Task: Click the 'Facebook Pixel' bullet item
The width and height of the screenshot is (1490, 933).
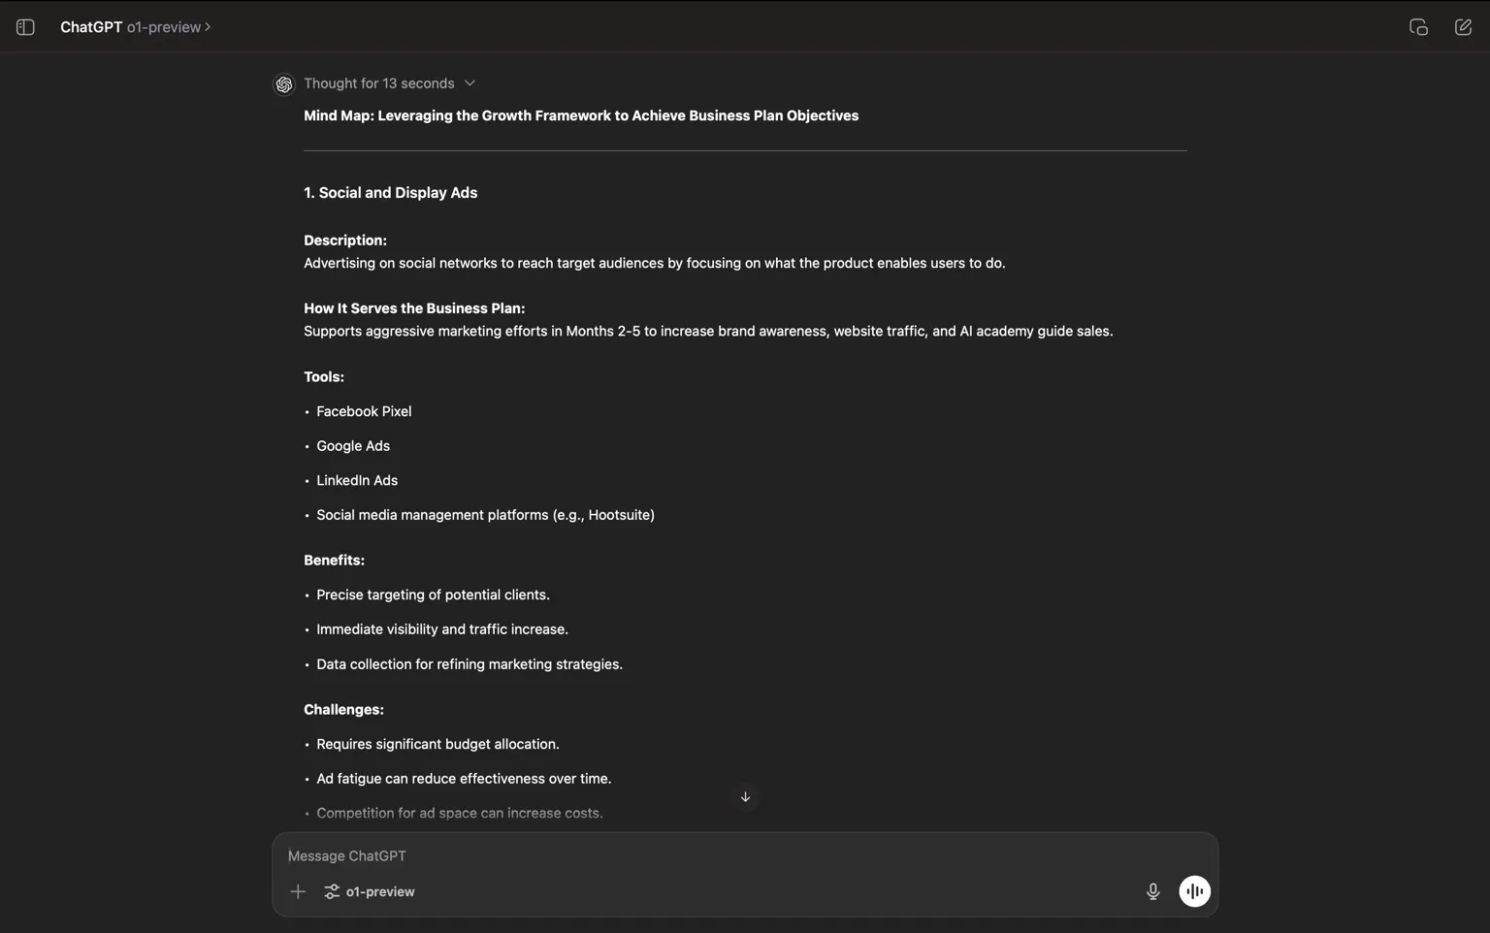Action: tap(364, 411)
